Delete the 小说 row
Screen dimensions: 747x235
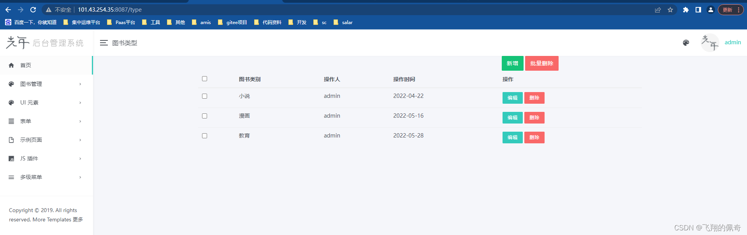[534, 98]
